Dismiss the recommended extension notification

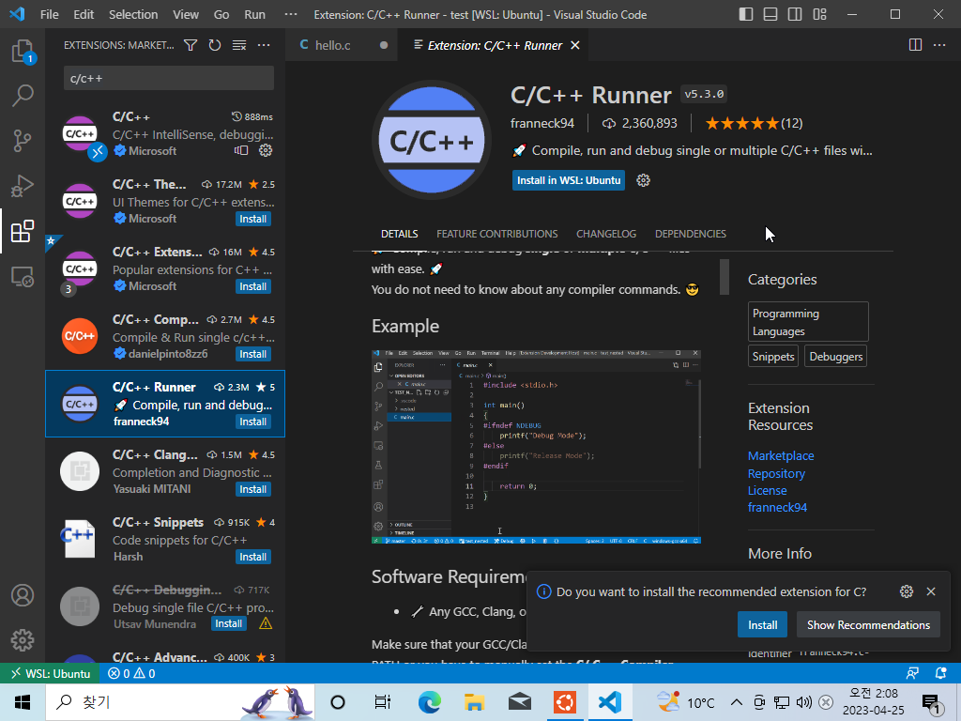tap(931, 591)
